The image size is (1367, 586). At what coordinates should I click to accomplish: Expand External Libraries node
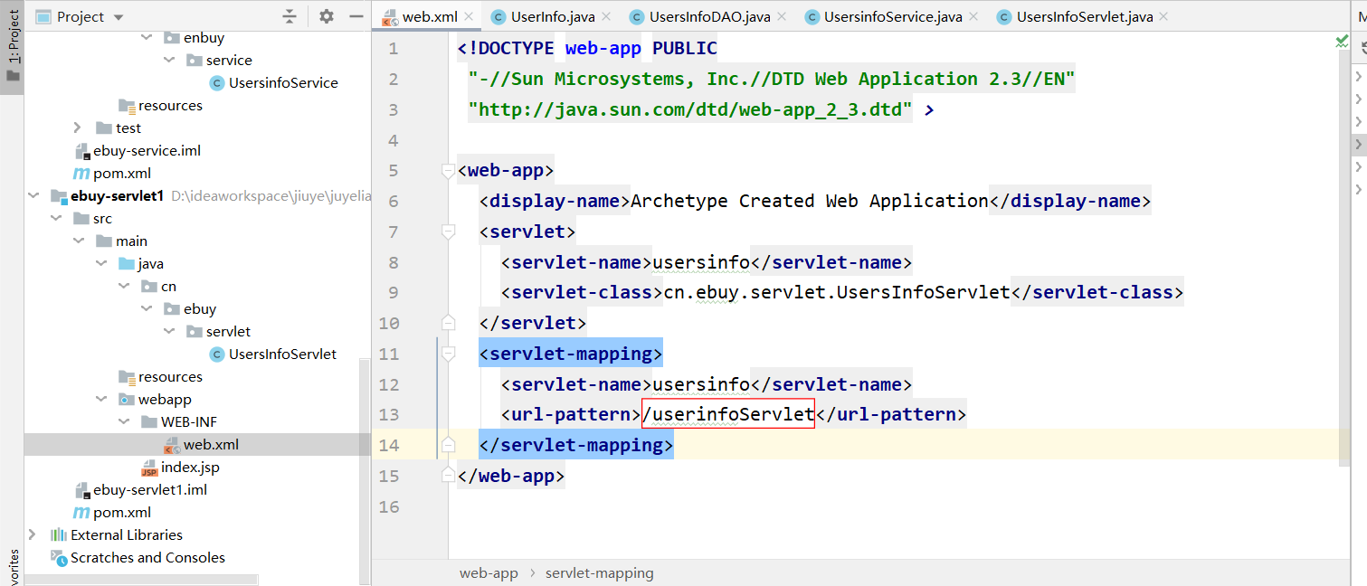point(33,535)
